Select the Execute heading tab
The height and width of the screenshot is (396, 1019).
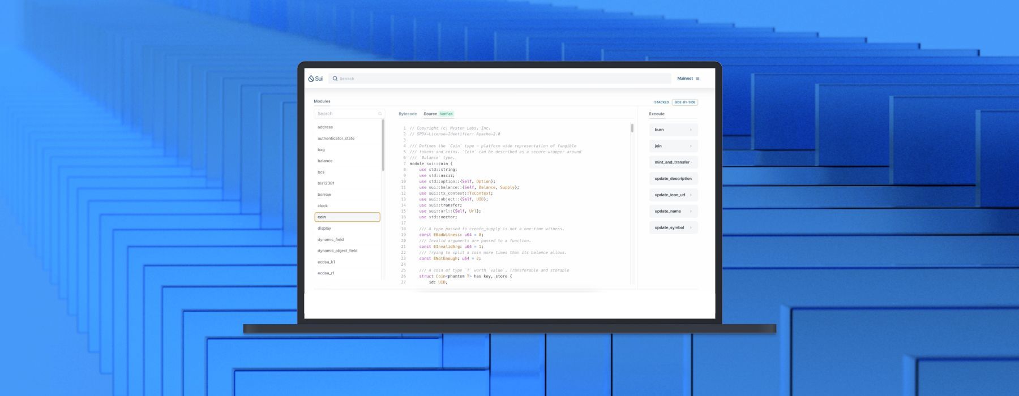[657, 114]
